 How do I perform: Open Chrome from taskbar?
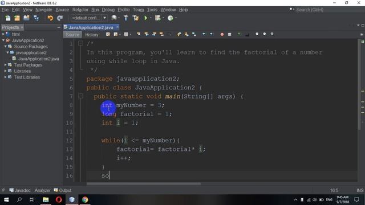coord(85,200)
